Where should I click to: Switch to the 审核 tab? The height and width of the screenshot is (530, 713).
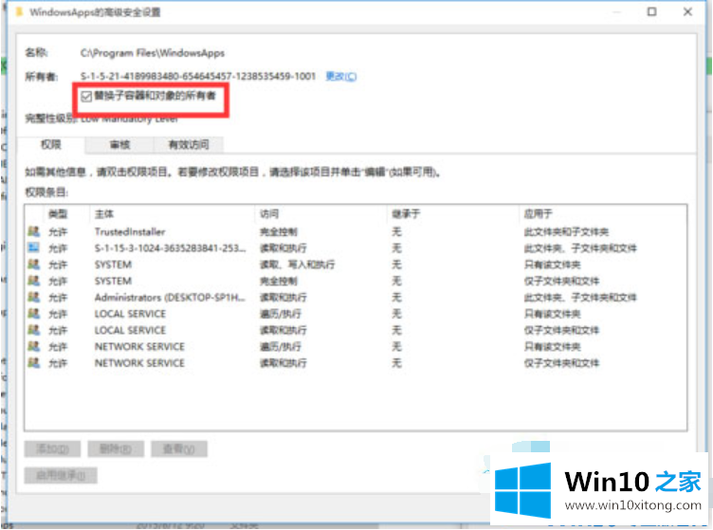coord(120,144)
